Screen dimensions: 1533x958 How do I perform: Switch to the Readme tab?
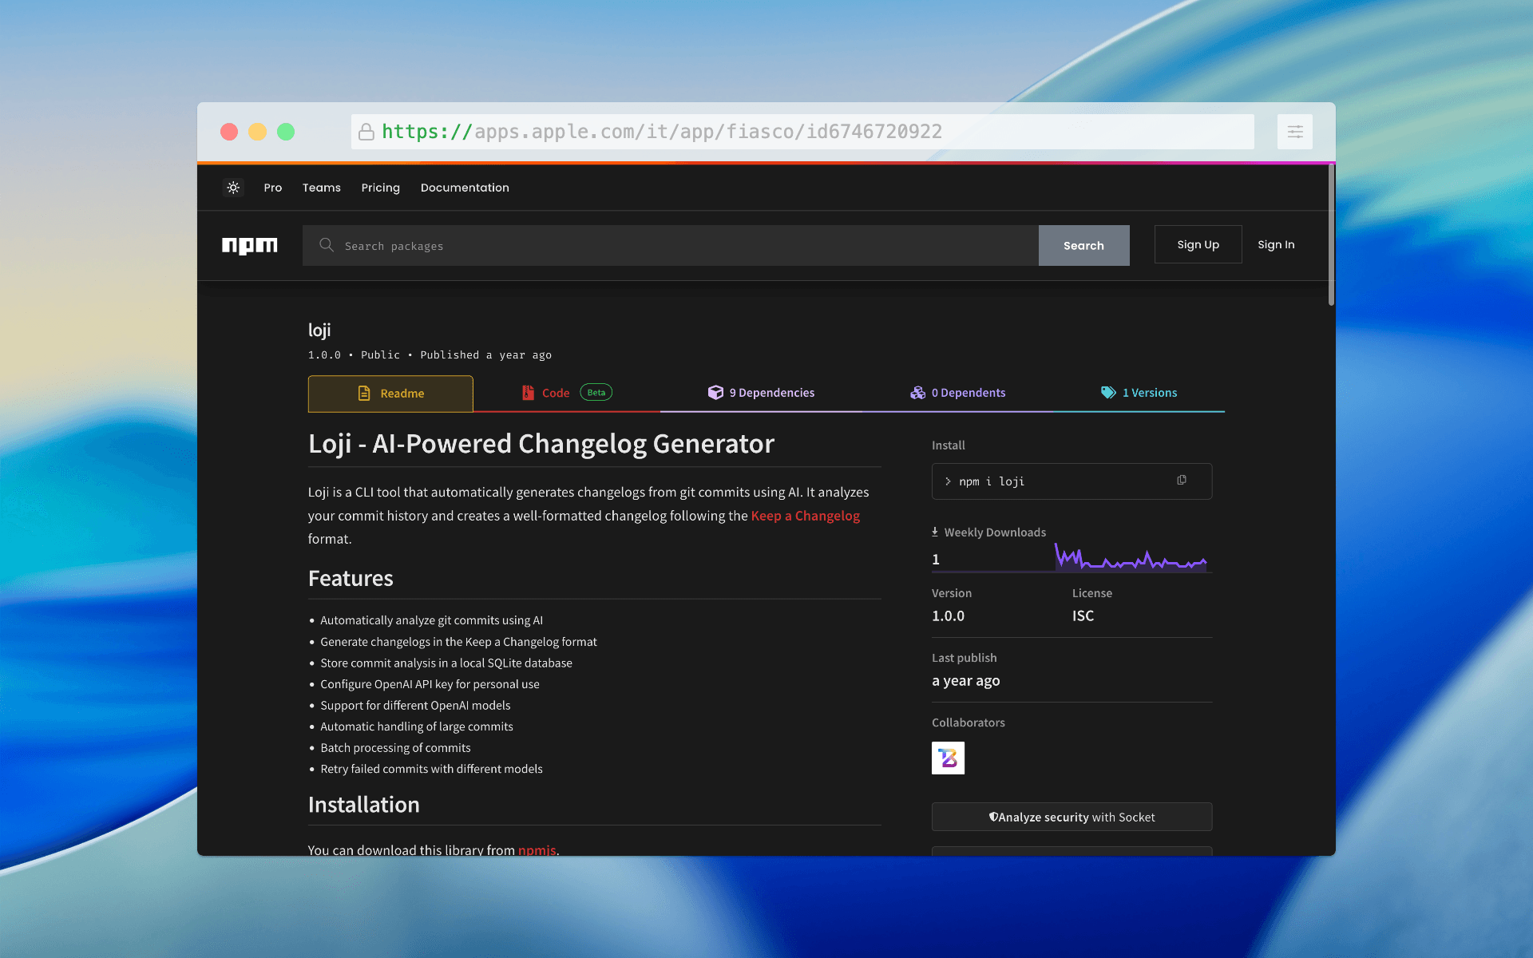[x=390, y=394]
